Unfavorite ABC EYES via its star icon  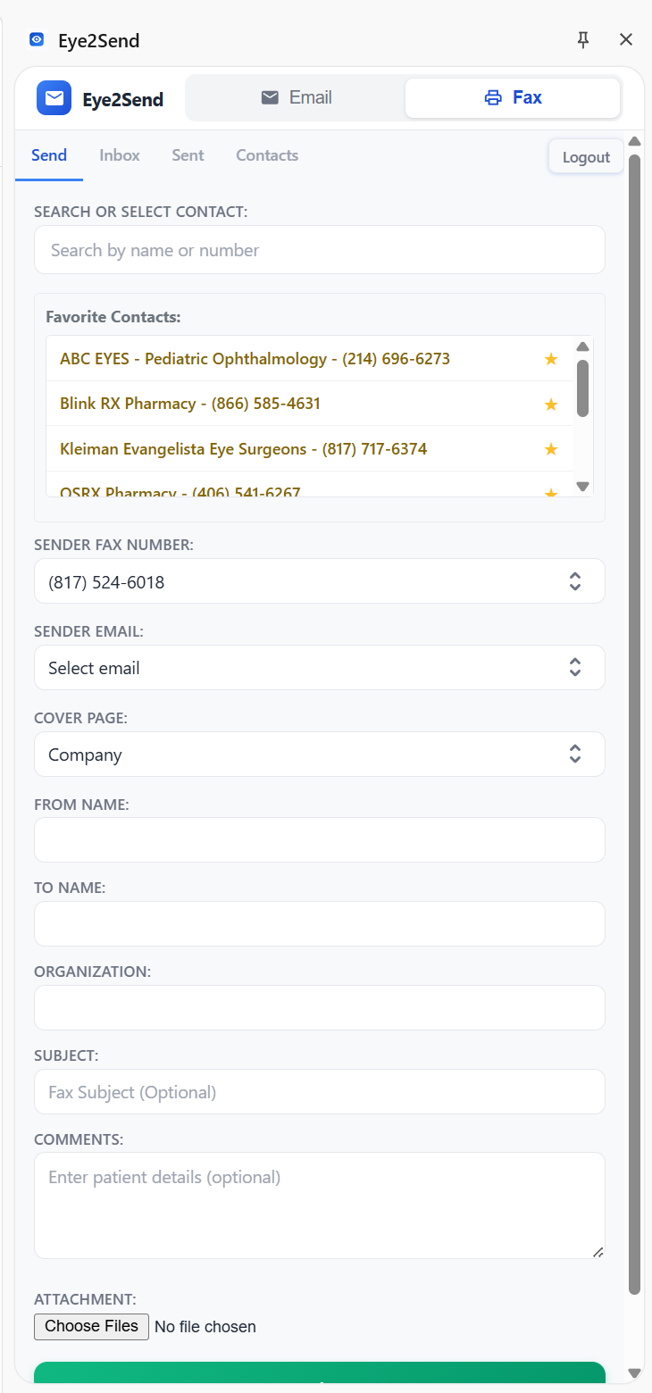[x=551, y=358]
